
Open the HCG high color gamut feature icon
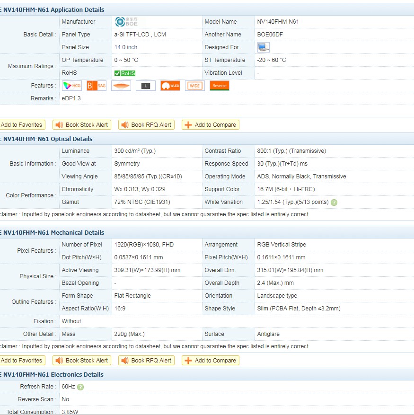[72, 86]
